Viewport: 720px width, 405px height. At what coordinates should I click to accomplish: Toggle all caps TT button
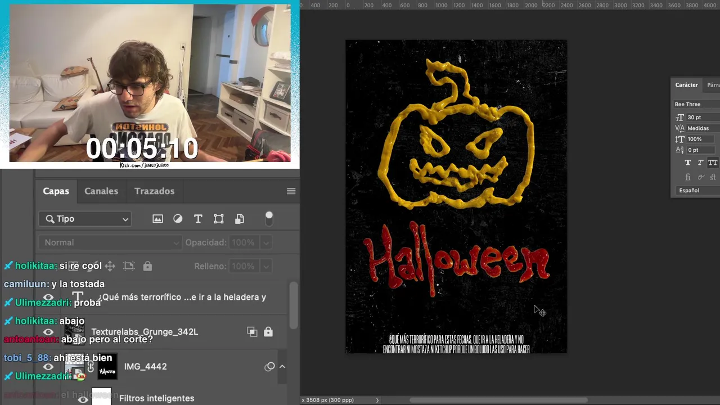point(713,163)
